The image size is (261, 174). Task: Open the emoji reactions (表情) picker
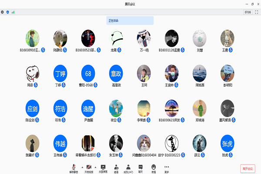click(154, 168)
